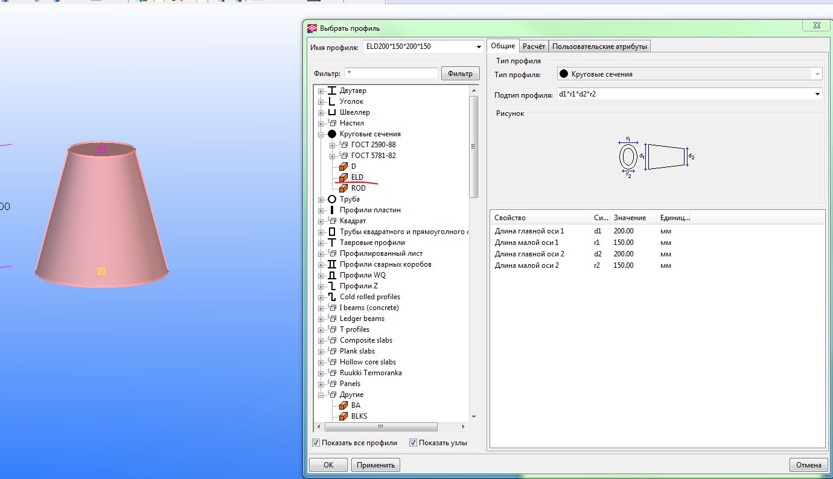Toggle the Показать узлы checkbox
Viewport: 833px width, 479px height.
[413, 443]
